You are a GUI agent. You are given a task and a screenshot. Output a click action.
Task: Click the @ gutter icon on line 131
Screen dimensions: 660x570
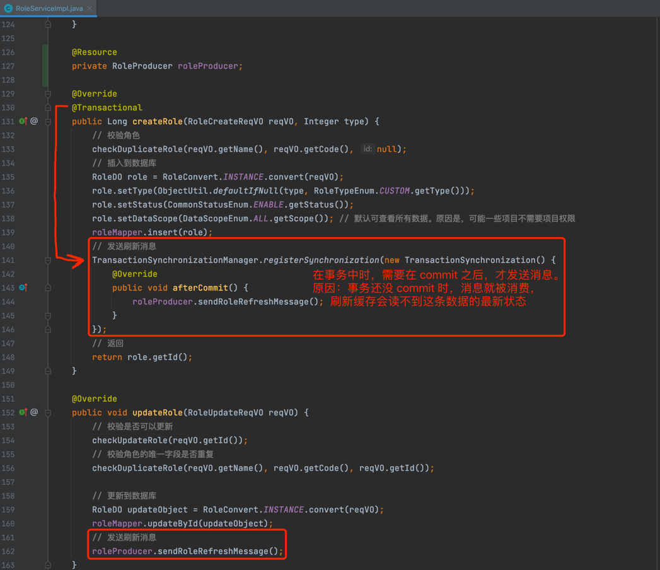coord(34,121)
